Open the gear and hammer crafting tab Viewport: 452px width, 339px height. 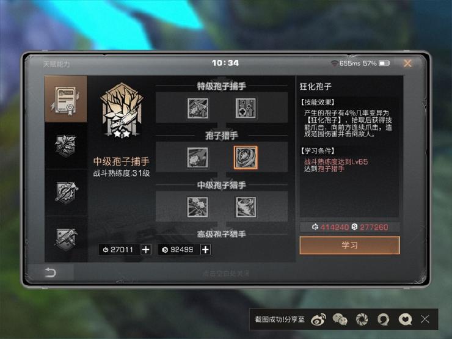66,192
